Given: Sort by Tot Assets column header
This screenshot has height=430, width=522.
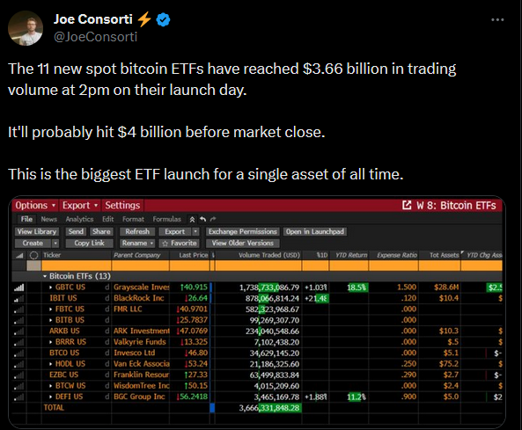Looking at the screenshot, I should (445, 255).
